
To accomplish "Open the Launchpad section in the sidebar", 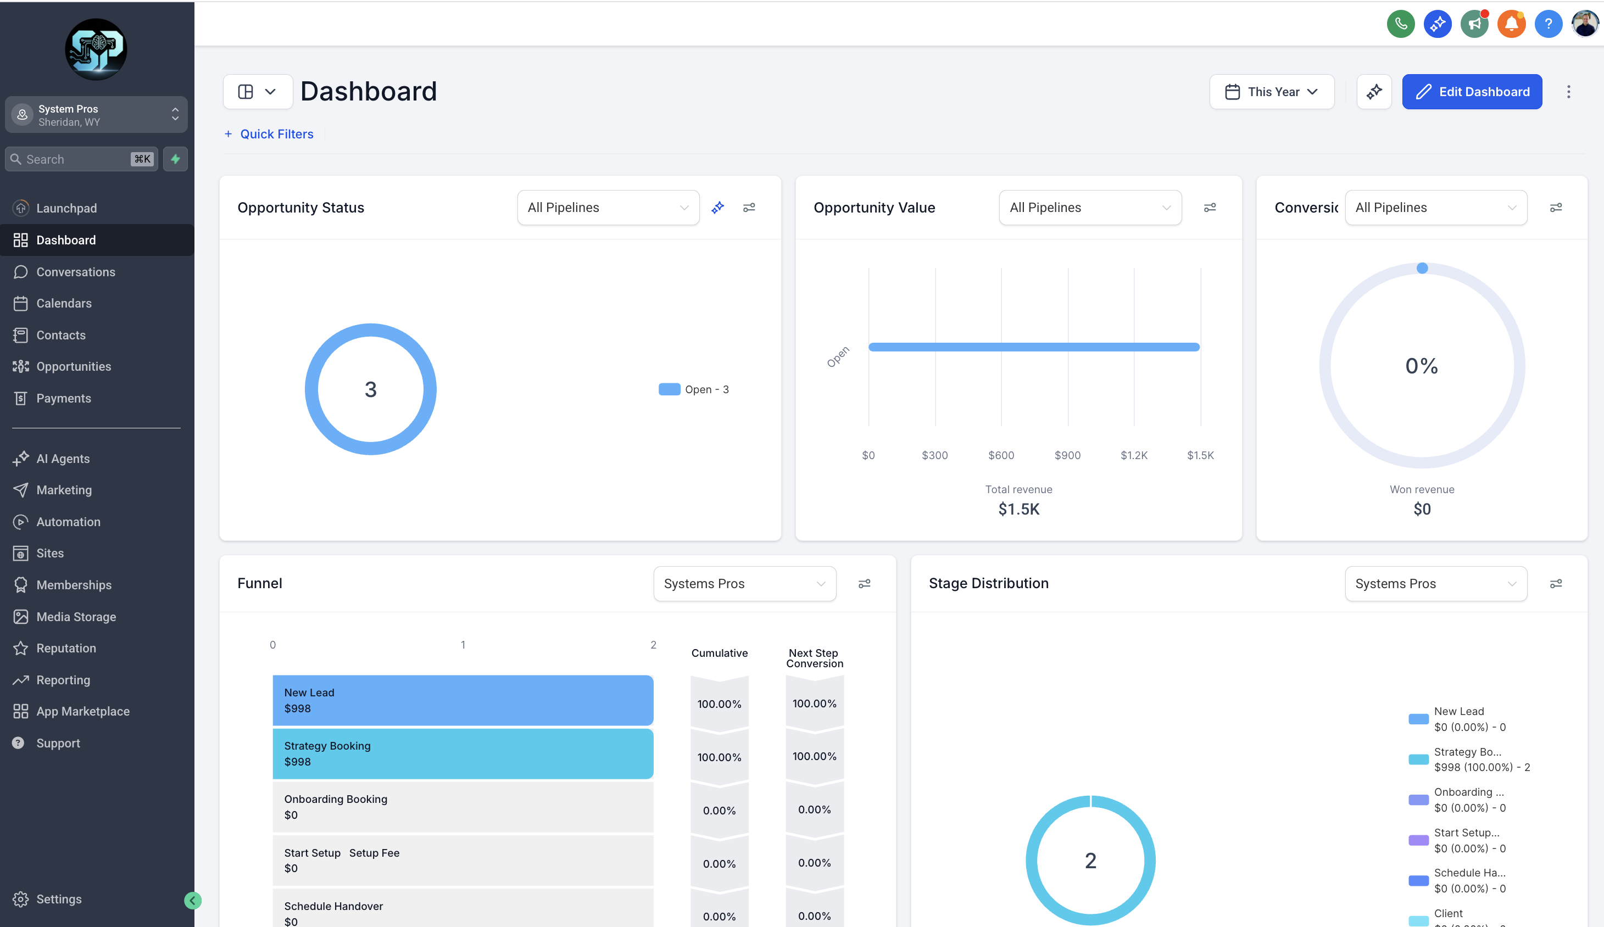I will click(x=67, y=208).
